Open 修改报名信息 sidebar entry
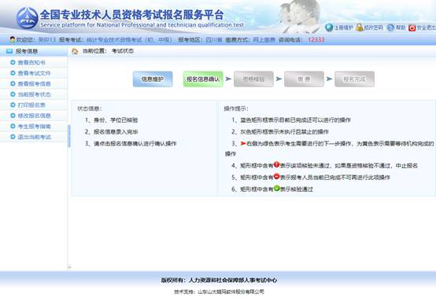 (x=34, y=116)
